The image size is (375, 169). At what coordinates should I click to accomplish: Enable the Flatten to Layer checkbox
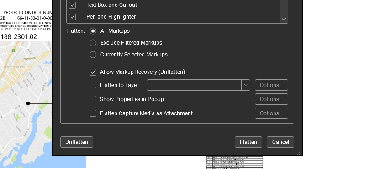tap(93, 85)
